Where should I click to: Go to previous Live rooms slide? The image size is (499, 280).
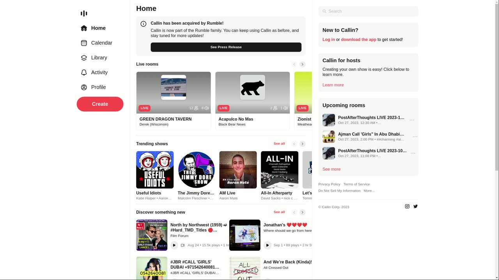click(294, 64)
